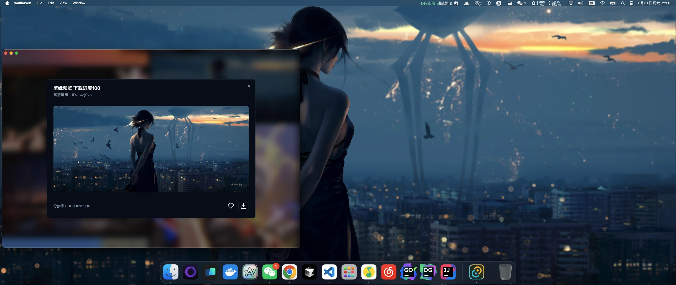Open the File menu
Viewport: 676px width, 285px height.
(39, 3)
